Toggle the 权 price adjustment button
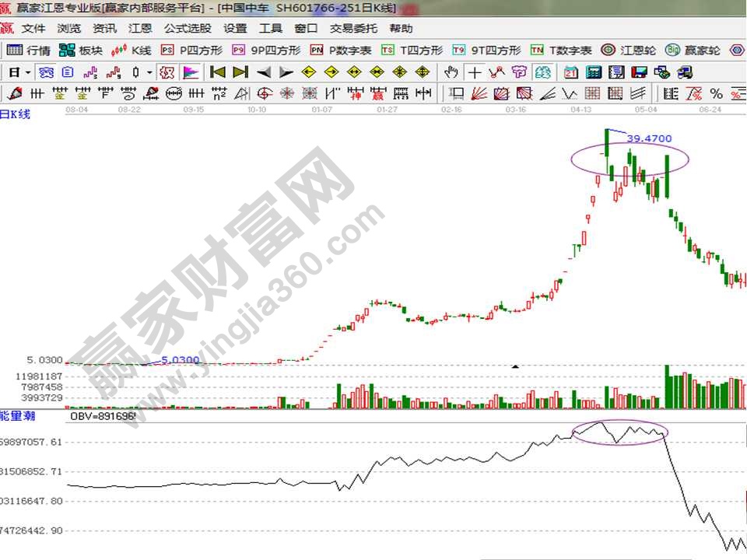 pos(167,72)
